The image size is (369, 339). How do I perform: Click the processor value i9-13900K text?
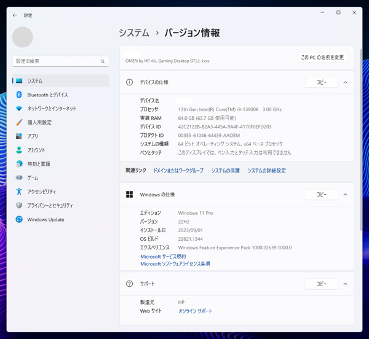(x=230, y=109)
